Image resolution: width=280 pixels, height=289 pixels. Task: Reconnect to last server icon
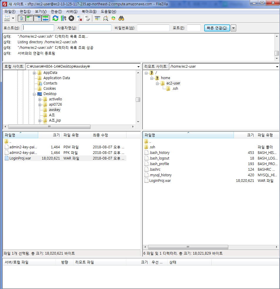coord(87,19)
